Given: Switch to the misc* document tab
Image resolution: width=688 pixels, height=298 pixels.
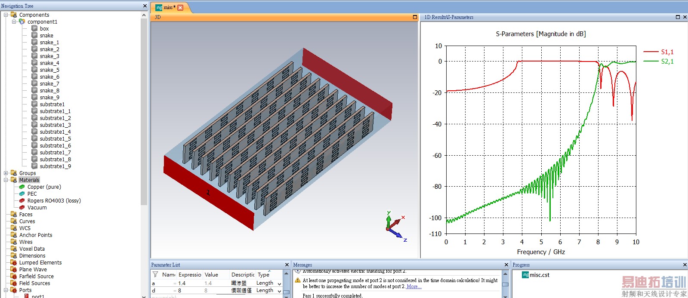Looking at the screenshot, I should click(170, 7).
